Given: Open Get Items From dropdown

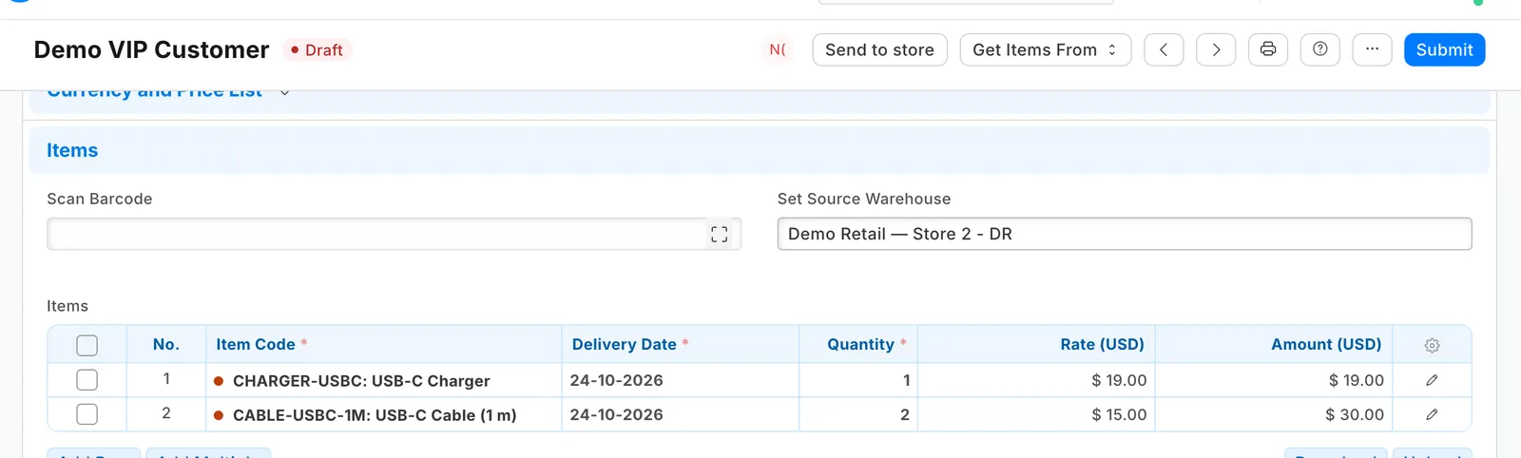Looking at the screenshot, I should point(1046,49).
